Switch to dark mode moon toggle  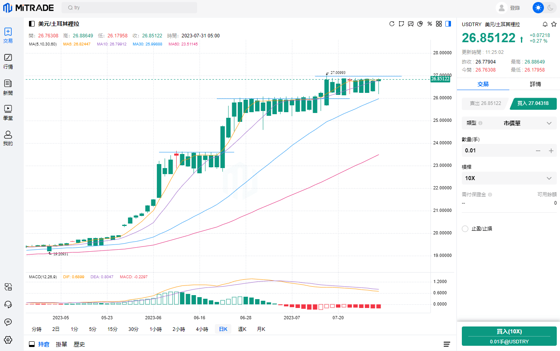coord(550,8)
